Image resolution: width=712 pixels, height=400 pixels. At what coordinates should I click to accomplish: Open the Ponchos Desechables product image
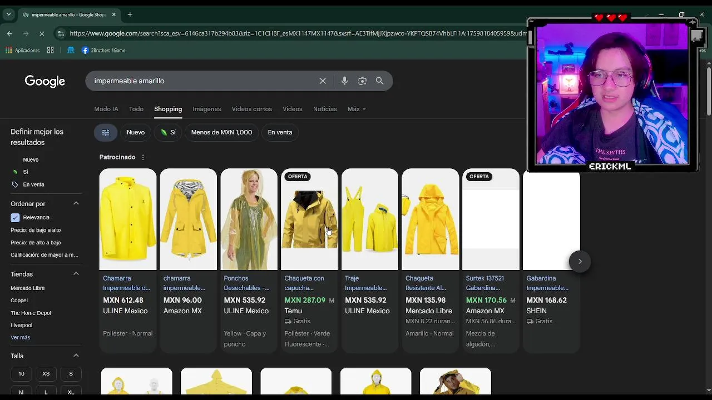click(x=249, y=219)
